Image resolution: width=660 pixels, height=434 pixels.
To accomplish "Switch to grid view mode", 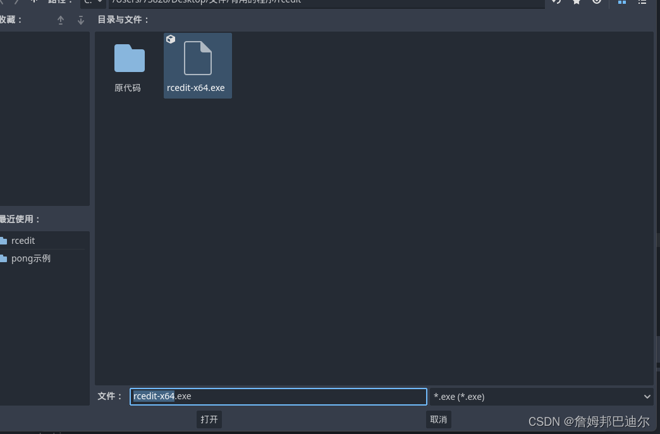I will [x=621, y=3].
